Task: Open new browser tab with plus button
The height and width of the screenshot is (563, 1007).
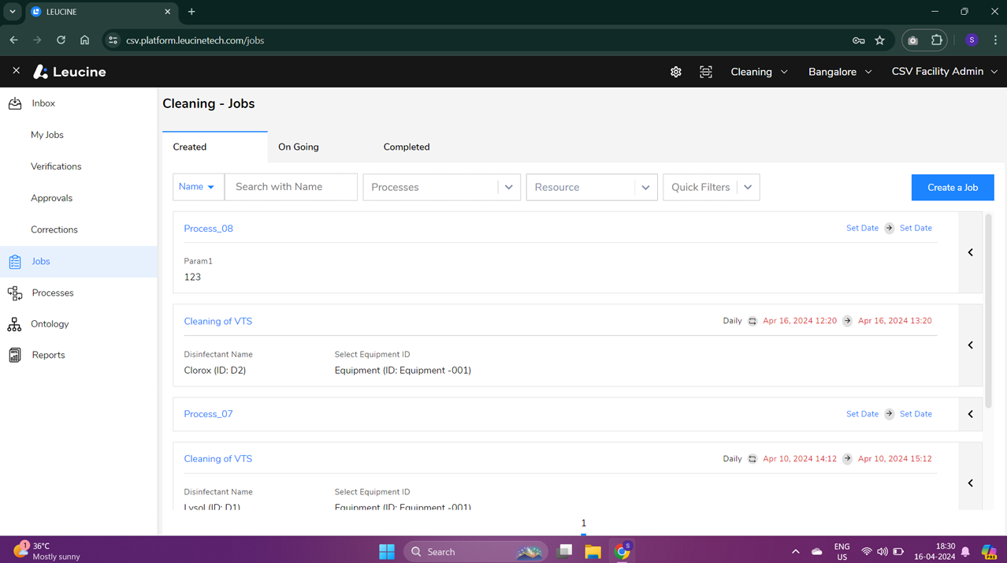Action: (x=191, y=12)
